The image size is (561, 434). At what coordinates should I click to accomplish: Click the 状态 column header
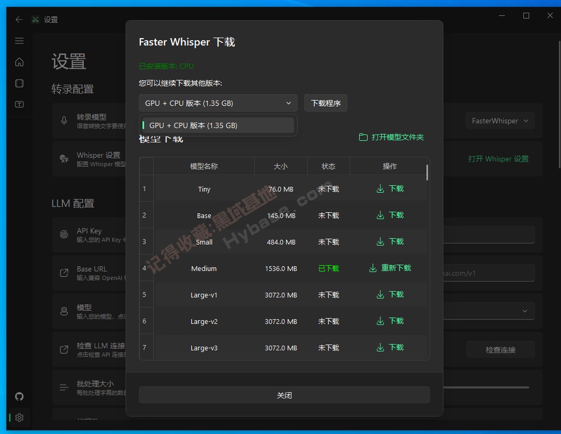coord(328,166)
